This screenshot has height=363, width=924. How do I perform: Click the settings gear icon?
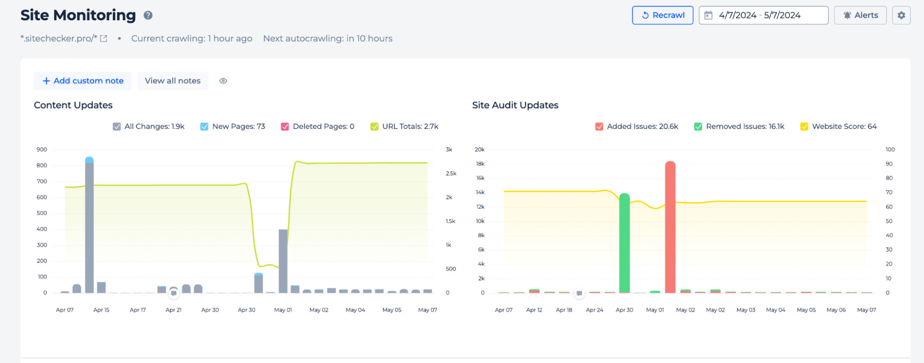901,15
